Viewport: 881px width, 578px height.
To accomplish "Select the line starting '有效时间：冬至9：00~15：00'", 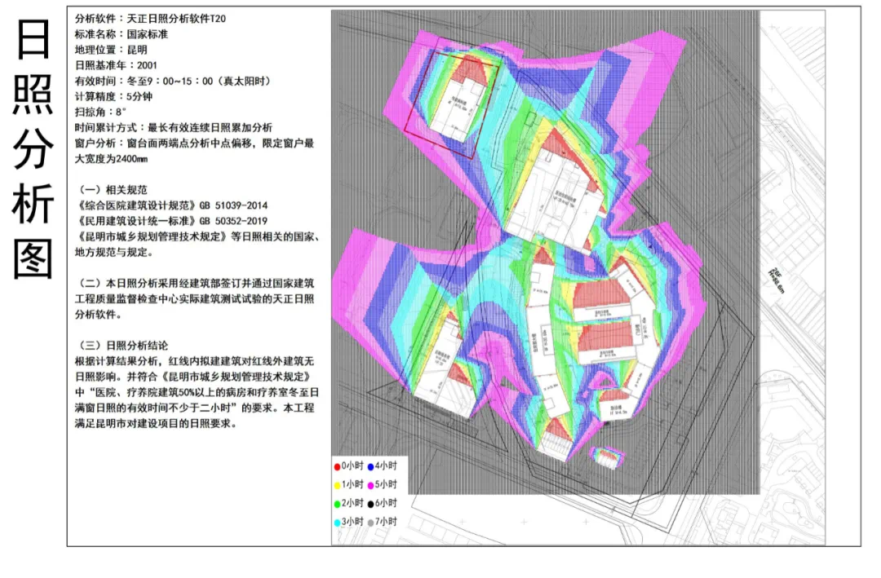I will (x=173, y=81).
